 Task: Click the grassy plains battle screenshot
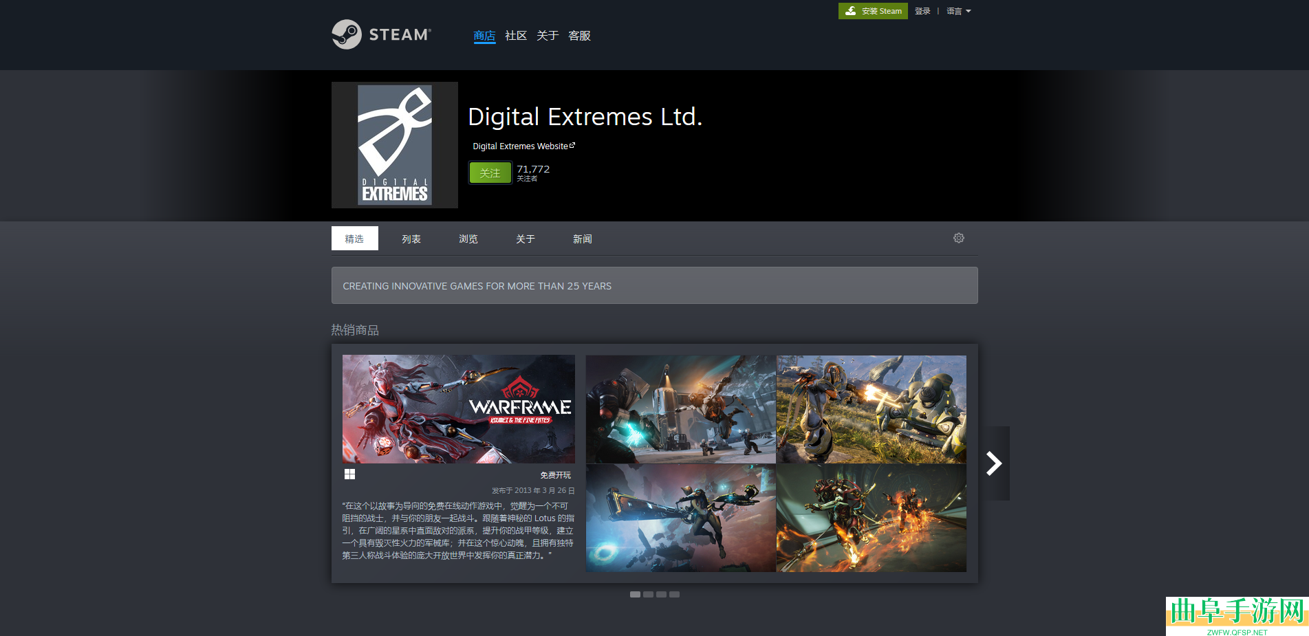[x=872, y=409]
